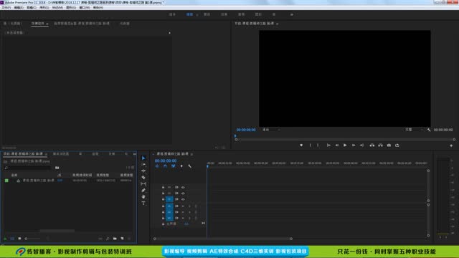Toggle project writable green icon

point(5,239)
